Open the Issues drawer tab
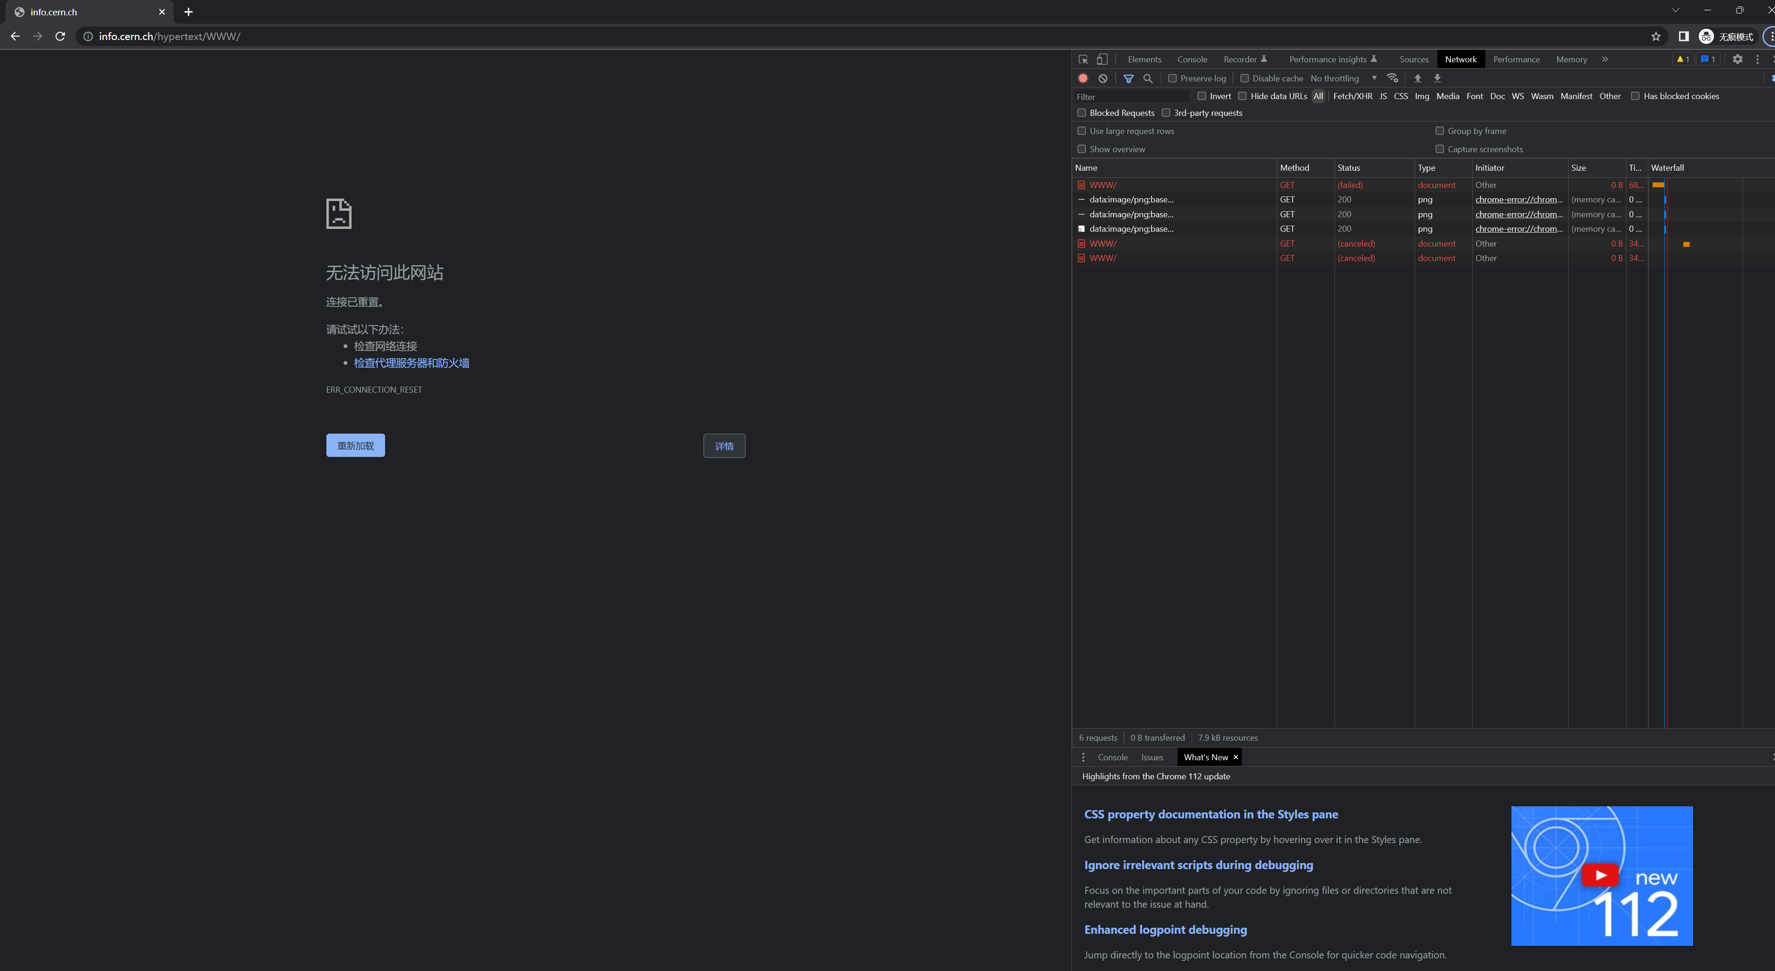This screenshot has width=1775, height=971. pos(1152,757)
